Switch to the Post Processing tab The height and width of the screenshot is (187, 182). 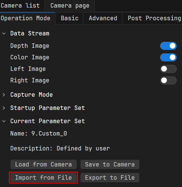click(154, 18)
